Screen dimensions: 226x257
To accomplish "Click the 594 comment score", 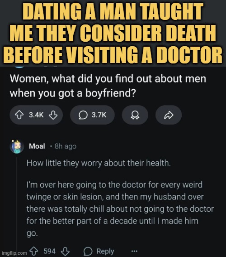I will coord(50,251).
